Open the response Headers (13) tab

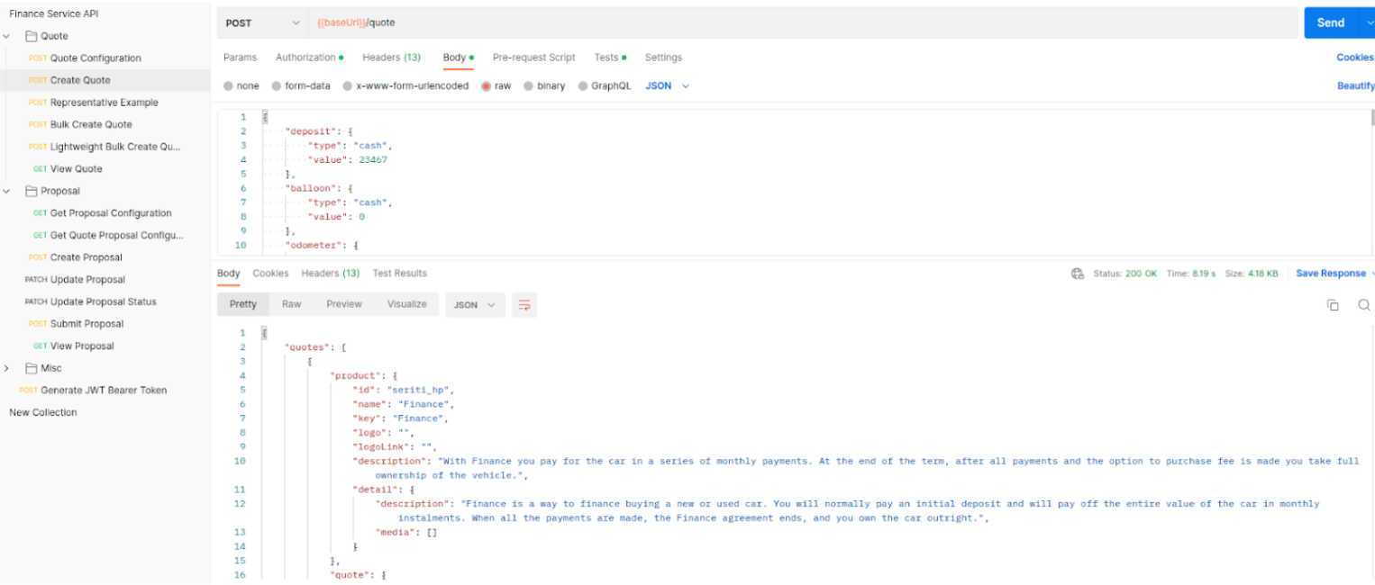(x=330, y=274)
